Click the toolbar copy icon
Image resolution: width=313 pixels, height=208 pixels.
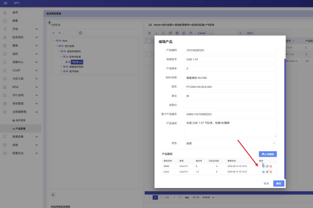click(184, 33)
